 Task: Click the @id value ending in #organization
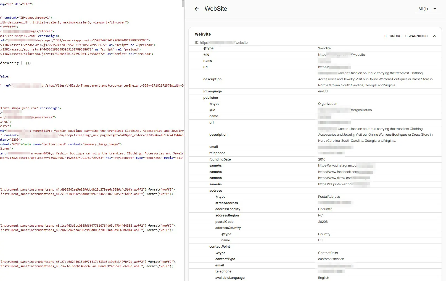click(x=345, y=110)
